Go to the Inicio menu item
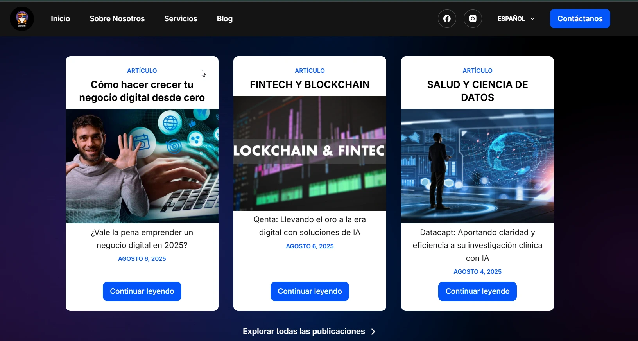Image resolution: width=638 pixels, height=341 pixels. 61,19
